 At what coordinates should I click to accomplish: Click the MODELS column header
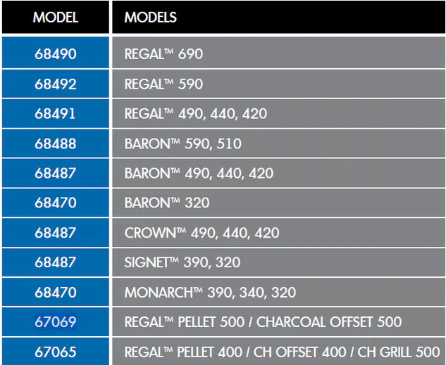click(150, 17)
